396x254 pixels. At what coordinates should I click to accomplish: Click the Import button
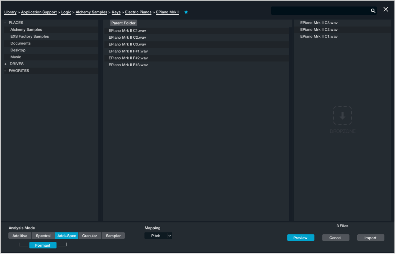click(x=370, y=237)
